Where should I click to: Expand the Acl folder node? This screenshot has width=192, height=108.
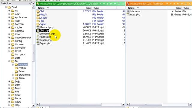pos(9,11)
